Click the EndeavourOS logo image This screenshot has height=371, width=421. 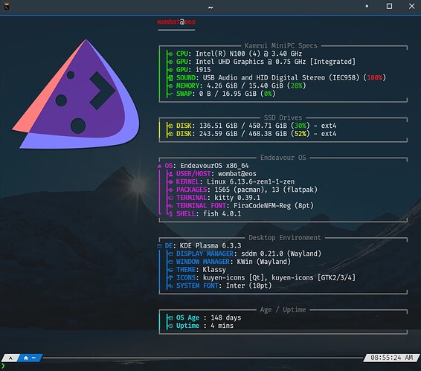pyautogui.click(x=76, y=94)
